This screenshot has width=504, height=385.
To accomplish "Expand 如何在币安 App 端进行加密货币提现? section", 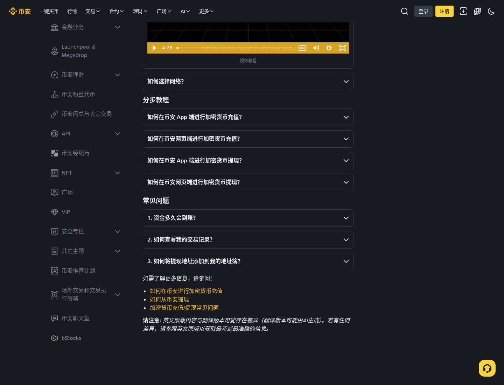I will click(x=248, y=161).
